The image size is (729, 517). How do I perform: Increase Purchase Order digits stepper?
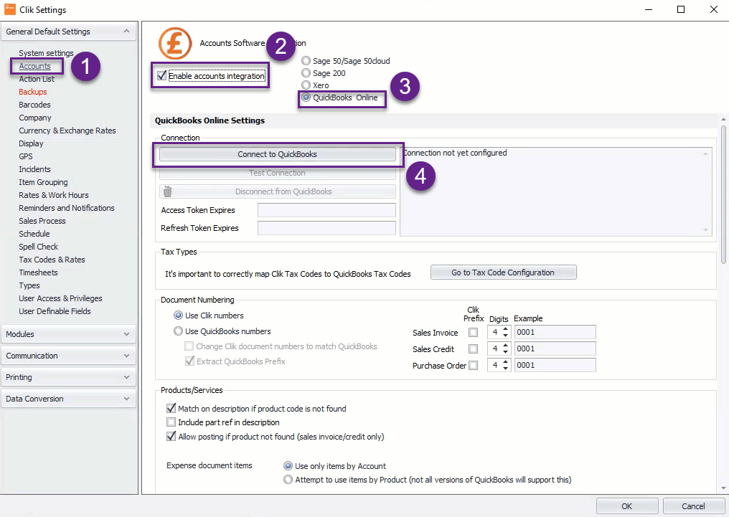point(506,362)
